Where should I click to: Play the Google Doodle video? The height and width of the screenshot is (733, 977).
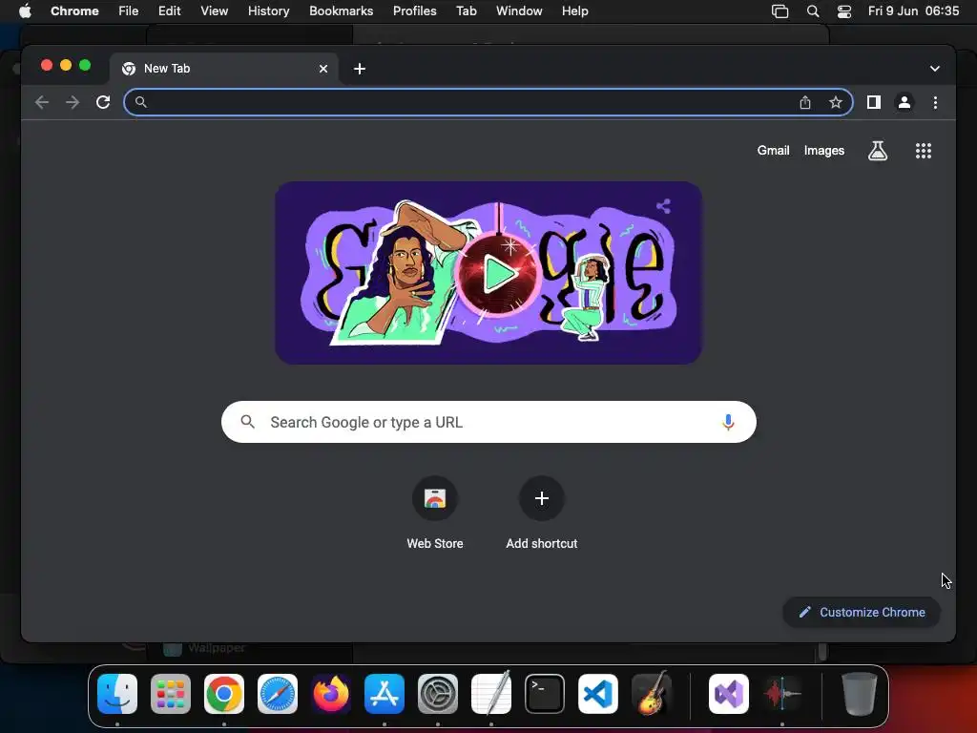tap(497, 274)
